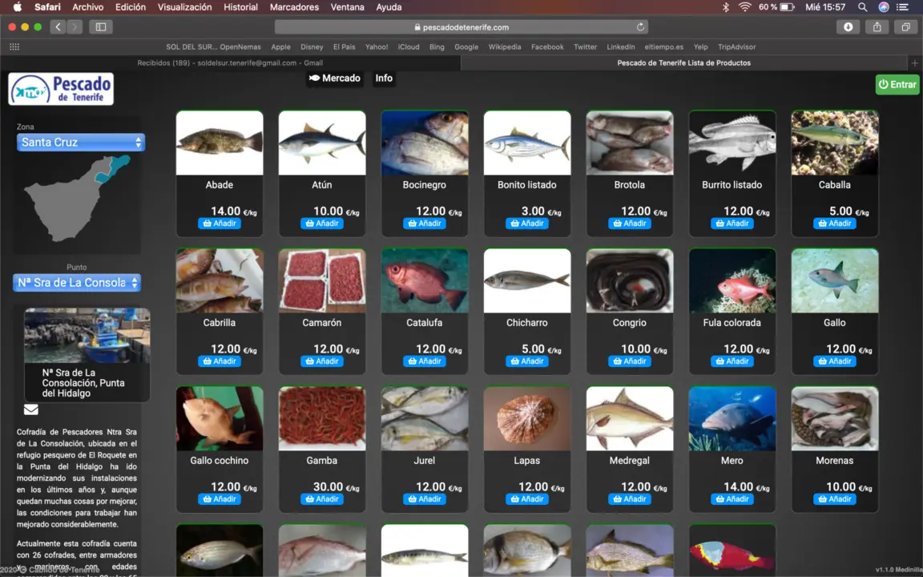Click the Safari forward arrow button
Viewport: 923px width, 577px height.
(x=75, y=27)
